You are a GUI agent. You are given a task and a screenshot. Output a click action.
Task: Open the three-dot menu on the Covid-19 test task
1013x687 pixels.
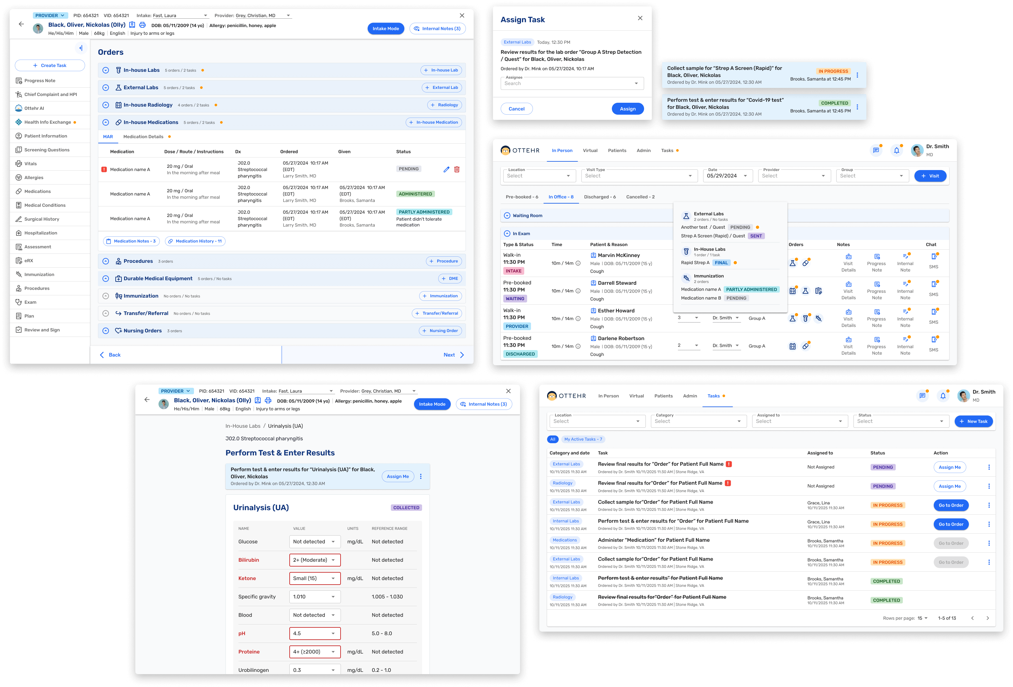[857, 107]
